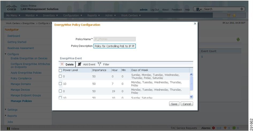Click the events table scrollbar thumb
Viewport: 253px width, 131px height.
tap(191, 83)
